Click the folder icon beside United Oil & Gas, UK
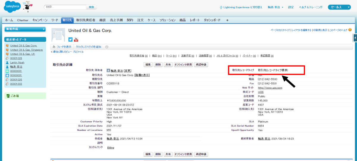The width and height of the screenshot is (357, 161). [x=7, y=54]
